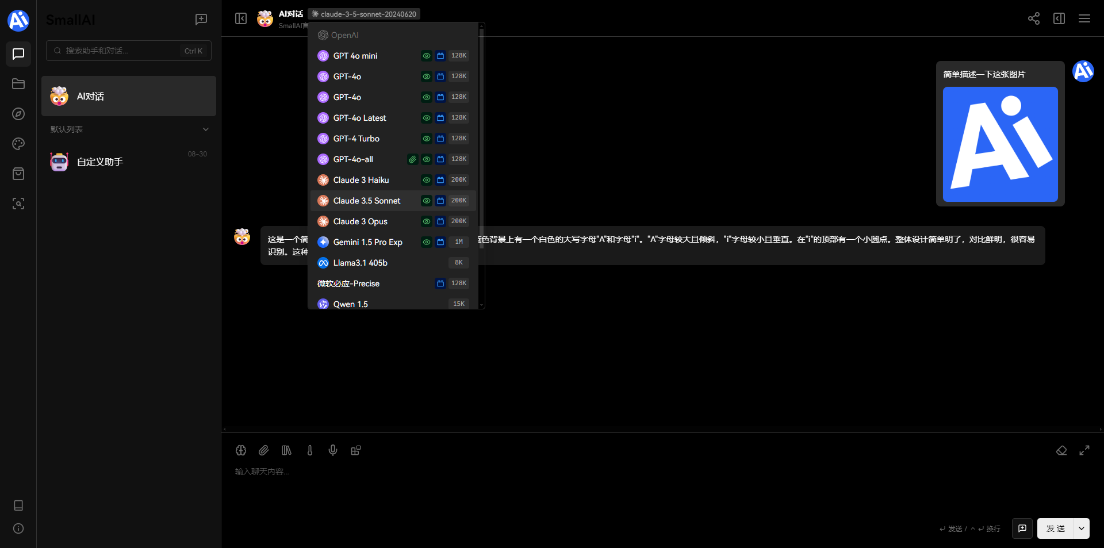Click vision eye icon on Gemini 1.5 Pro Exp
This screenshot has width=1104, height=548.
tap(427, 242)
